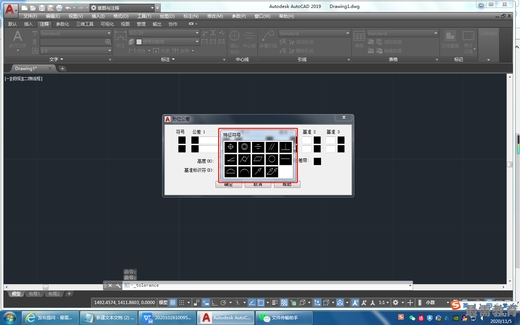Open the 2.5 text height dropdown
The height and width of the screenshot is (325, 520).
[75, 51]
